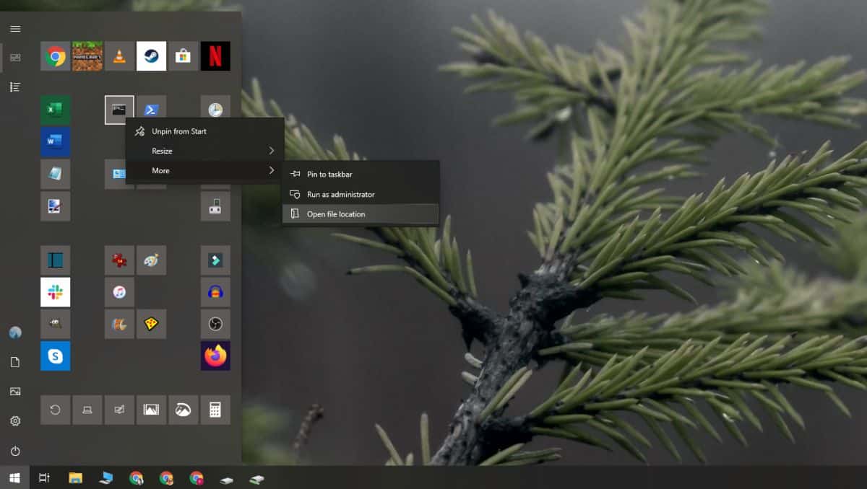The width and height of the screenshot is (867, 489).
Task: Expand the More submenu arrow
Action: pos(272,170)
